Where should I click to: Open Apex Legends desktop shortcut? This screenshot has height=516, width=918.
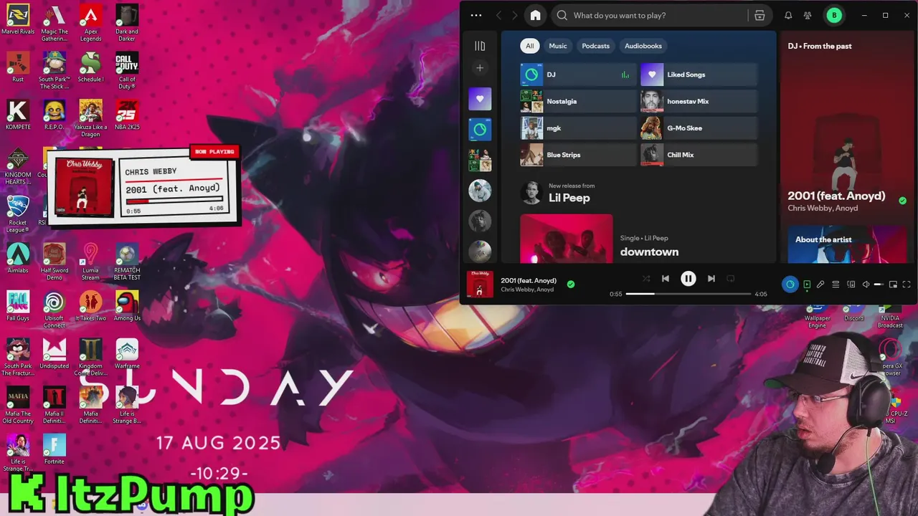(x=90, y=22)
